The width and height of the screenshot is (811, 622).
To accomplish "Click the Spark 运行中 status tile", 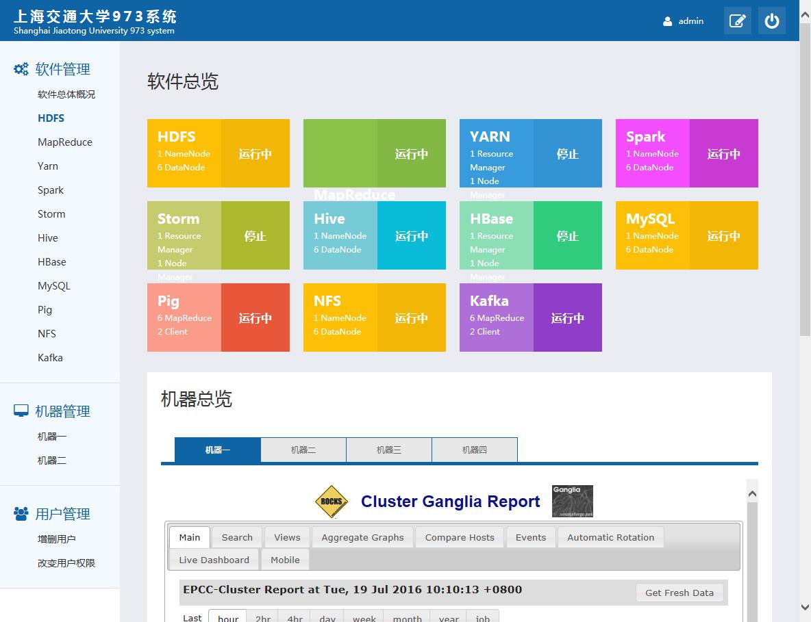I will click(x=723, y=154).
